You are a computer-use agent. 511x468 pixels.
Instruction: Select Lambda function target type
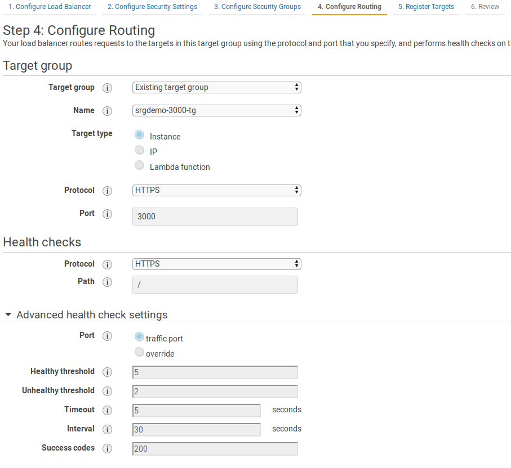(x=140, y=165)
